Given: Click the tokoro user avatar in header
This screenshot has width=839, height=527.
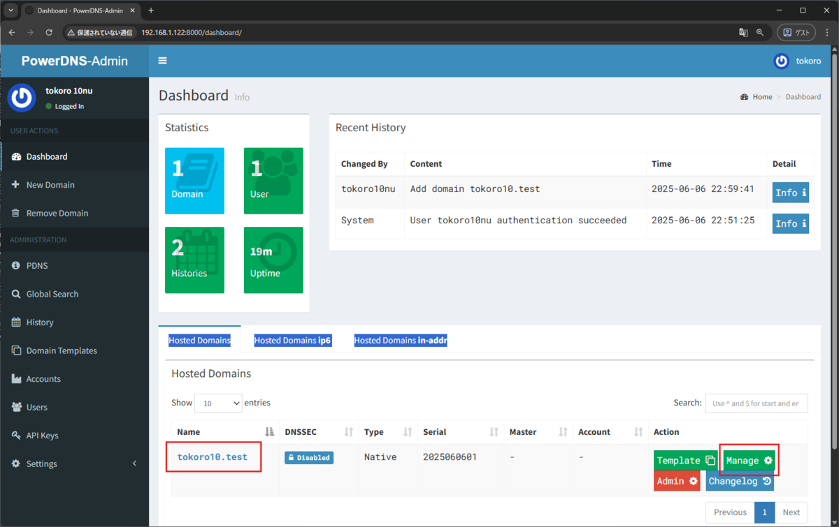Looking at the screenshot, I should point(782,61).
